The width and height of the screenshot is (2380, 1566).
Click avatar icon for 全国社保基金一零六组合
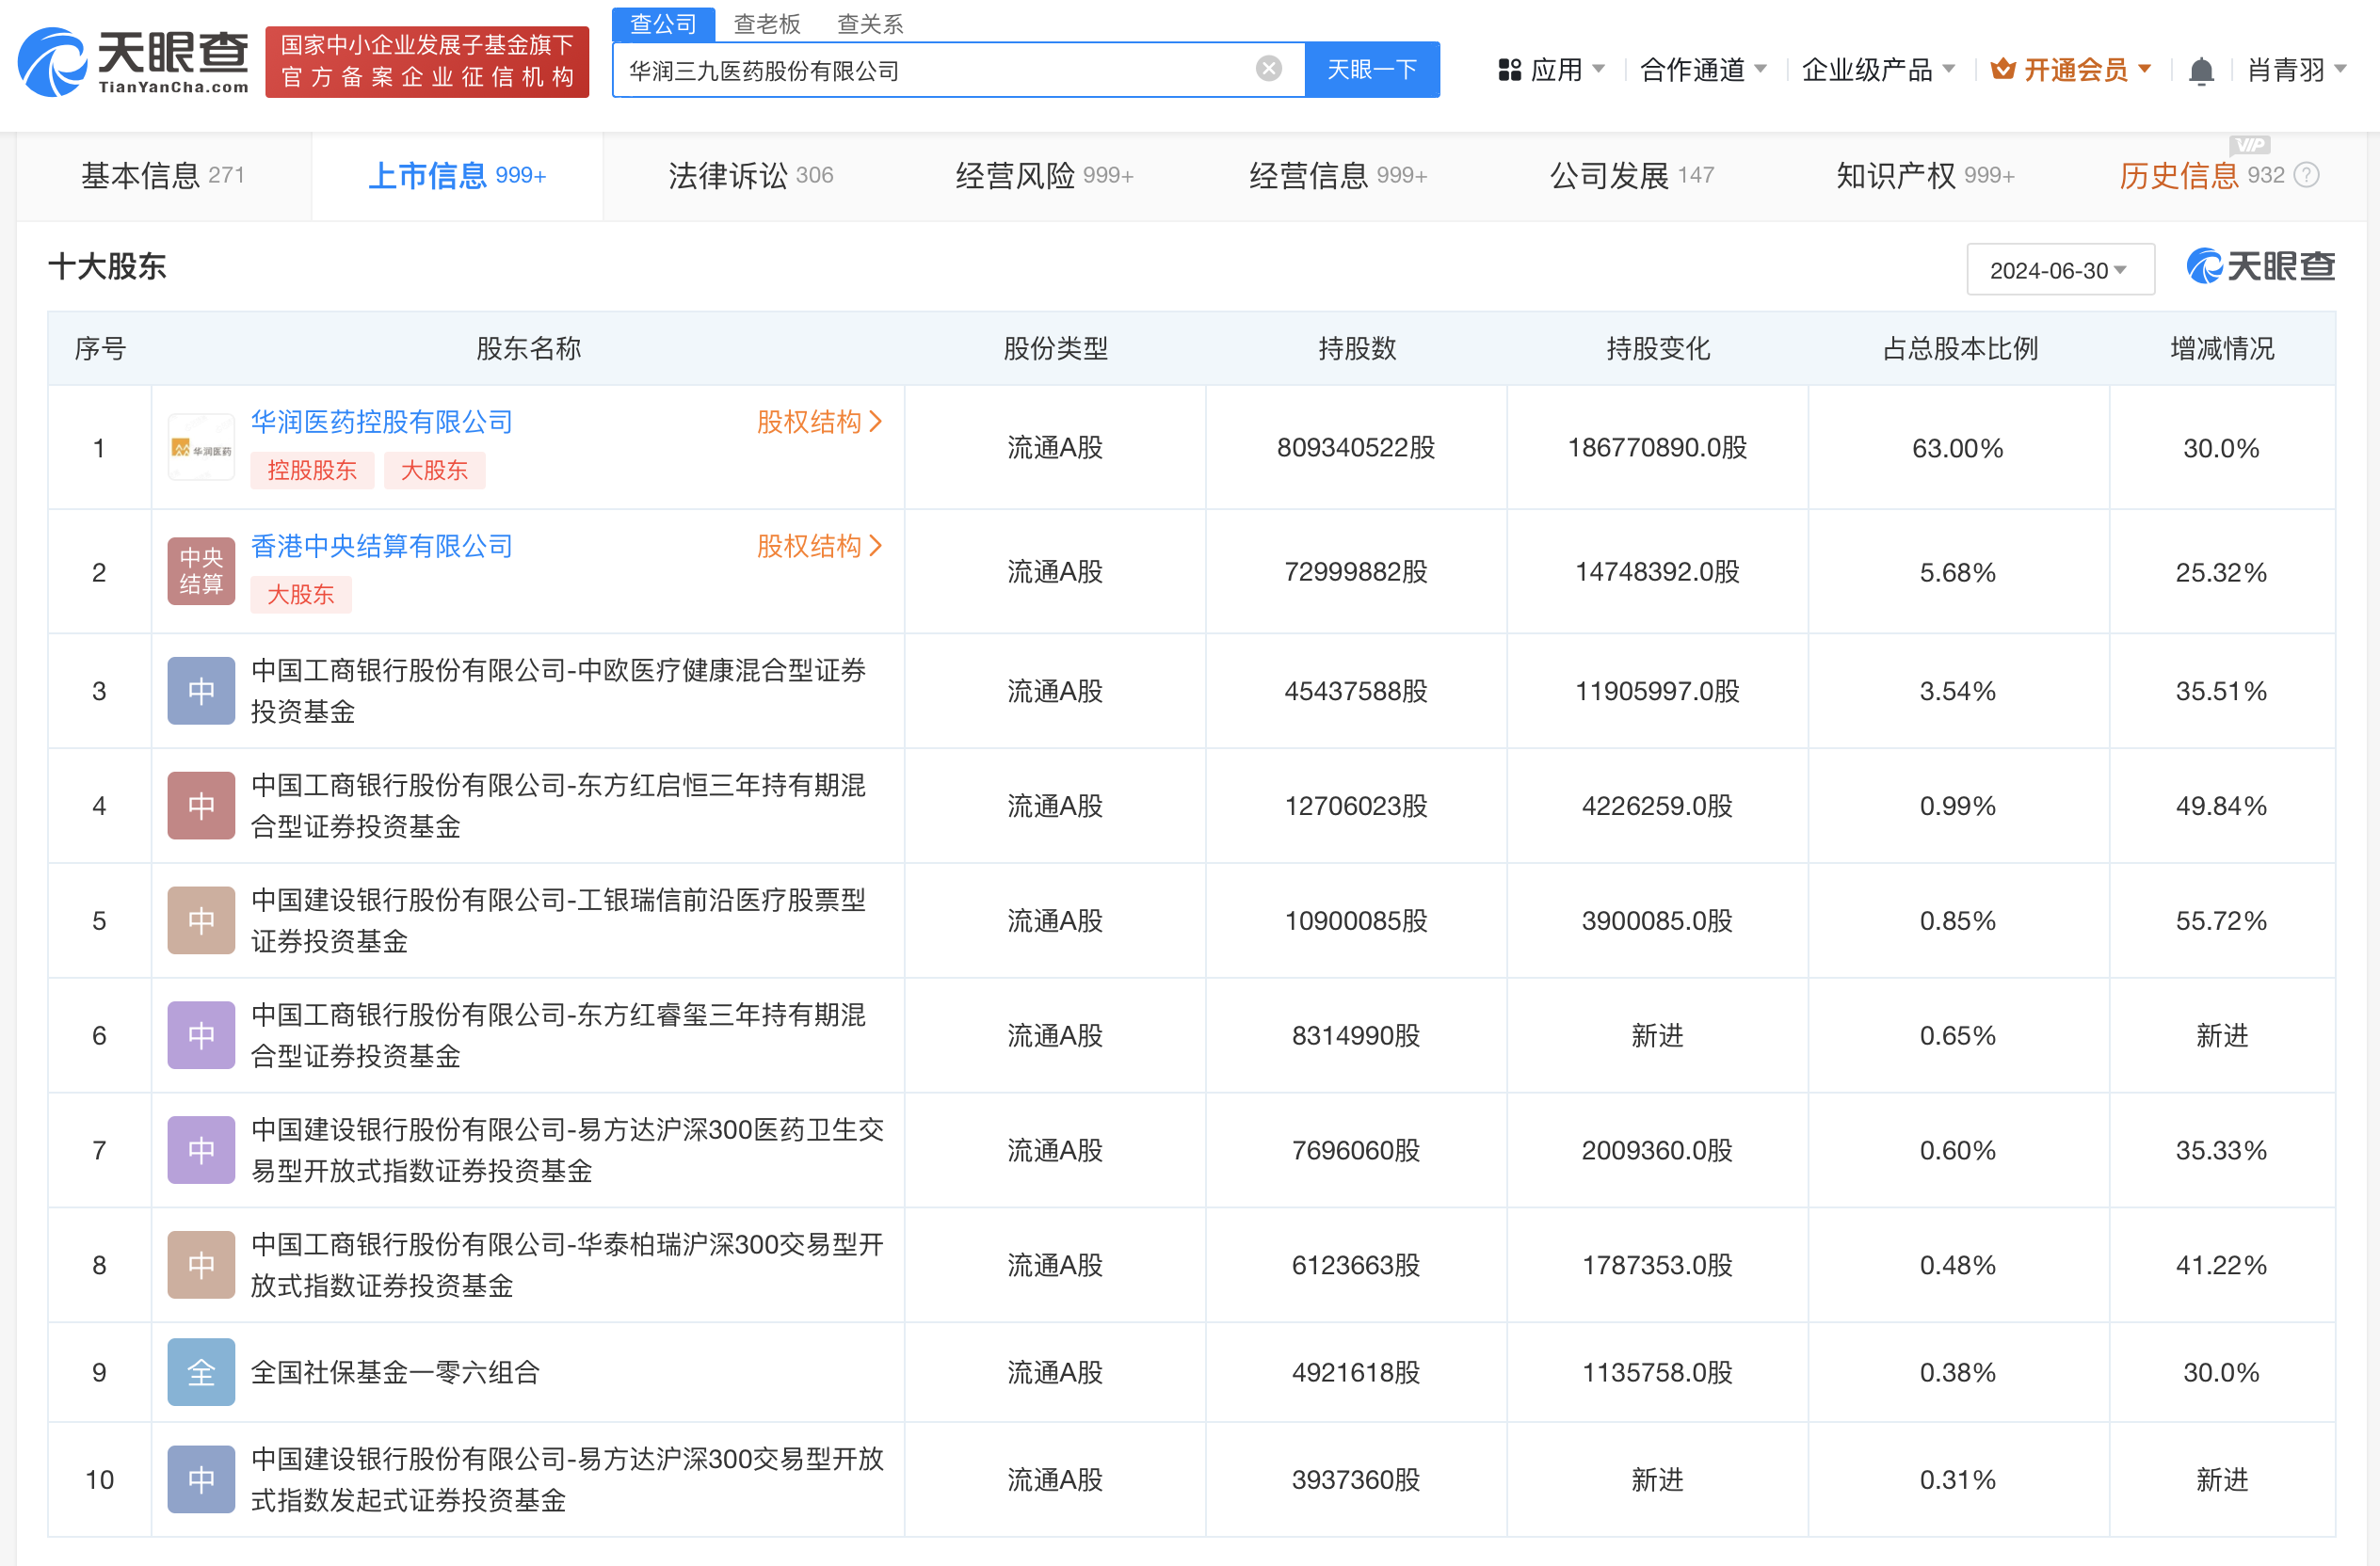tap(201, 1372)
